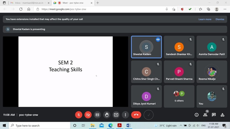Click the Reema Nikalje video tile
This screenshot has width=230, height=129.
click(x=212, y=72)
